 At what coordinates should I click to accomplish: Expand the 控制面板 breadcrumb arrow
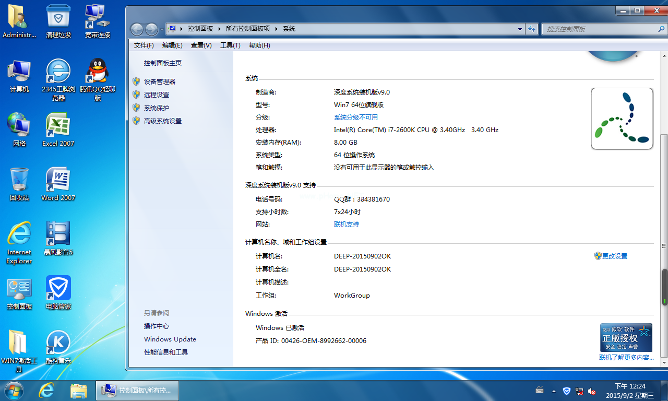tap(219, 29)
